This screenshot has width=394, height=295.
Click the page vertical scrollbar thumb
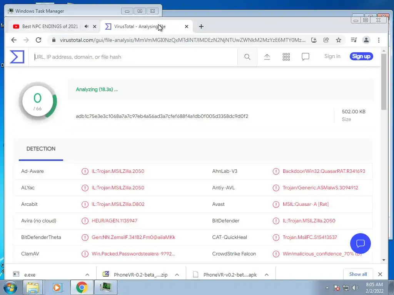(384, 81)
